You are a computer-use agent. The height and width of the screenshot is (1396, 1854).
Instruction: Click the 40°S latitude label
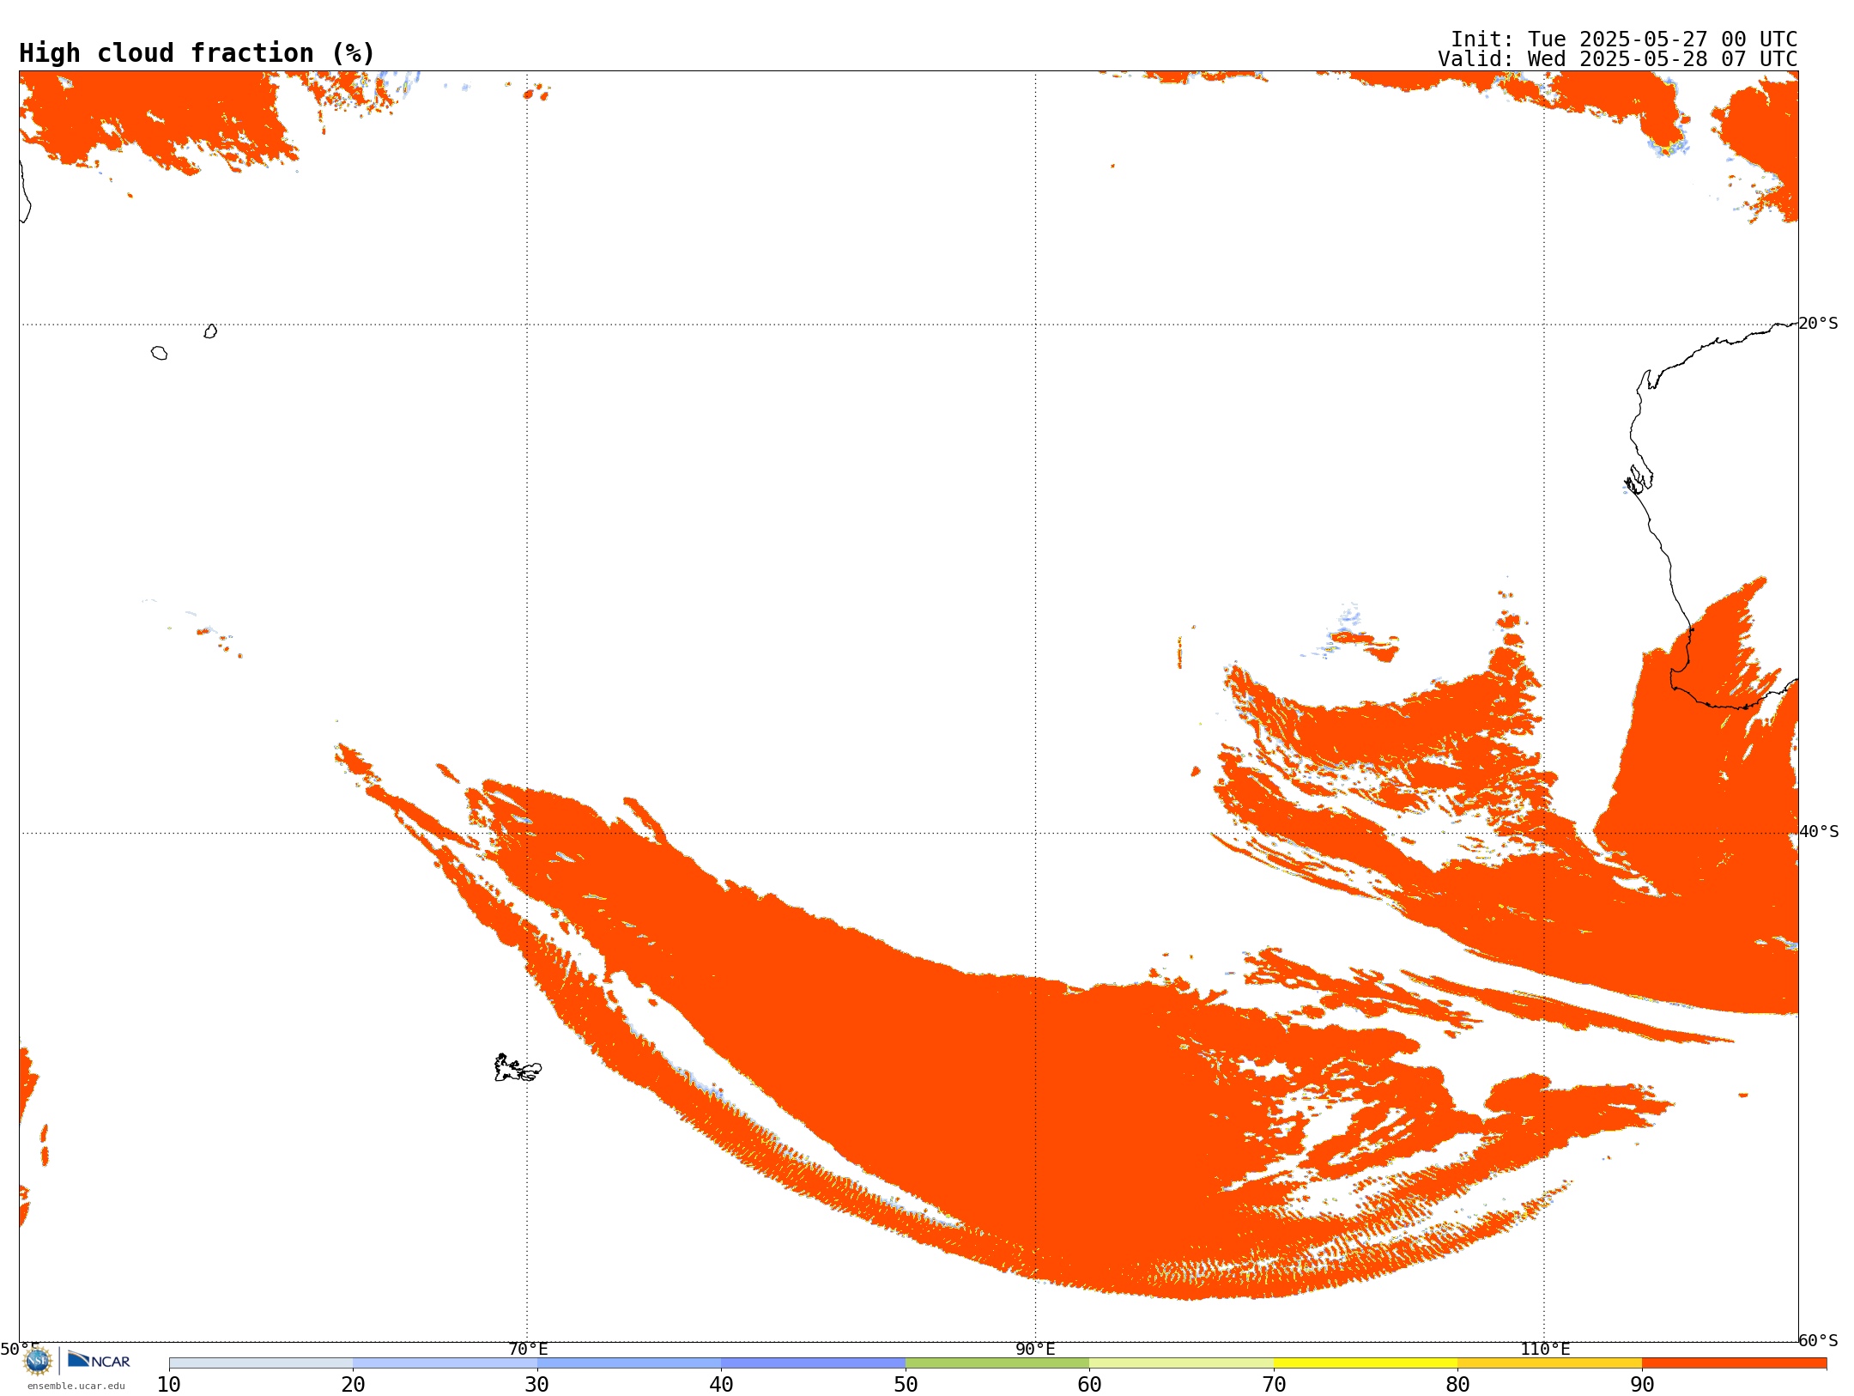coord(1819,832)
